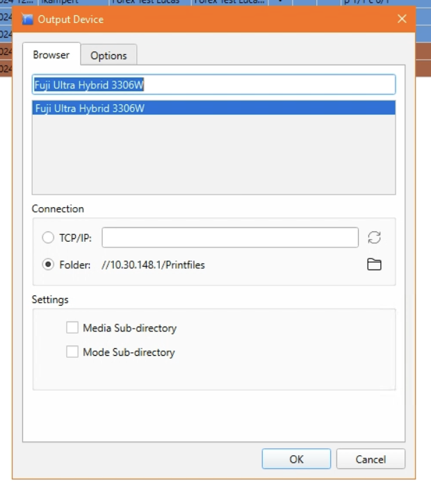Click the TCP/IP address input field
This screenshot has width=431, height=485.
(x=230, y=238)
